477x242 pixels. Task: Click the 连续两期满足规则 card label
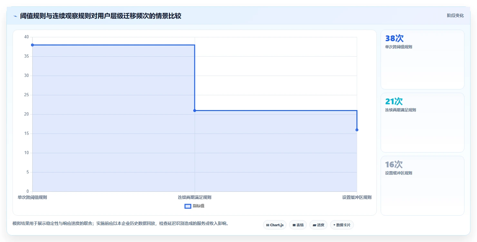pyautogui.click(x=401, y=110)
